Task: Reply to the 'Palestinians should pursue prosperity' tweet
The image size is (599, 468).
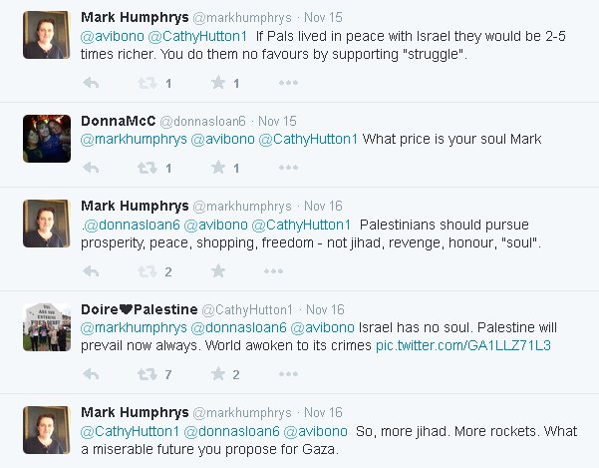Action: [x=91, y=271]
